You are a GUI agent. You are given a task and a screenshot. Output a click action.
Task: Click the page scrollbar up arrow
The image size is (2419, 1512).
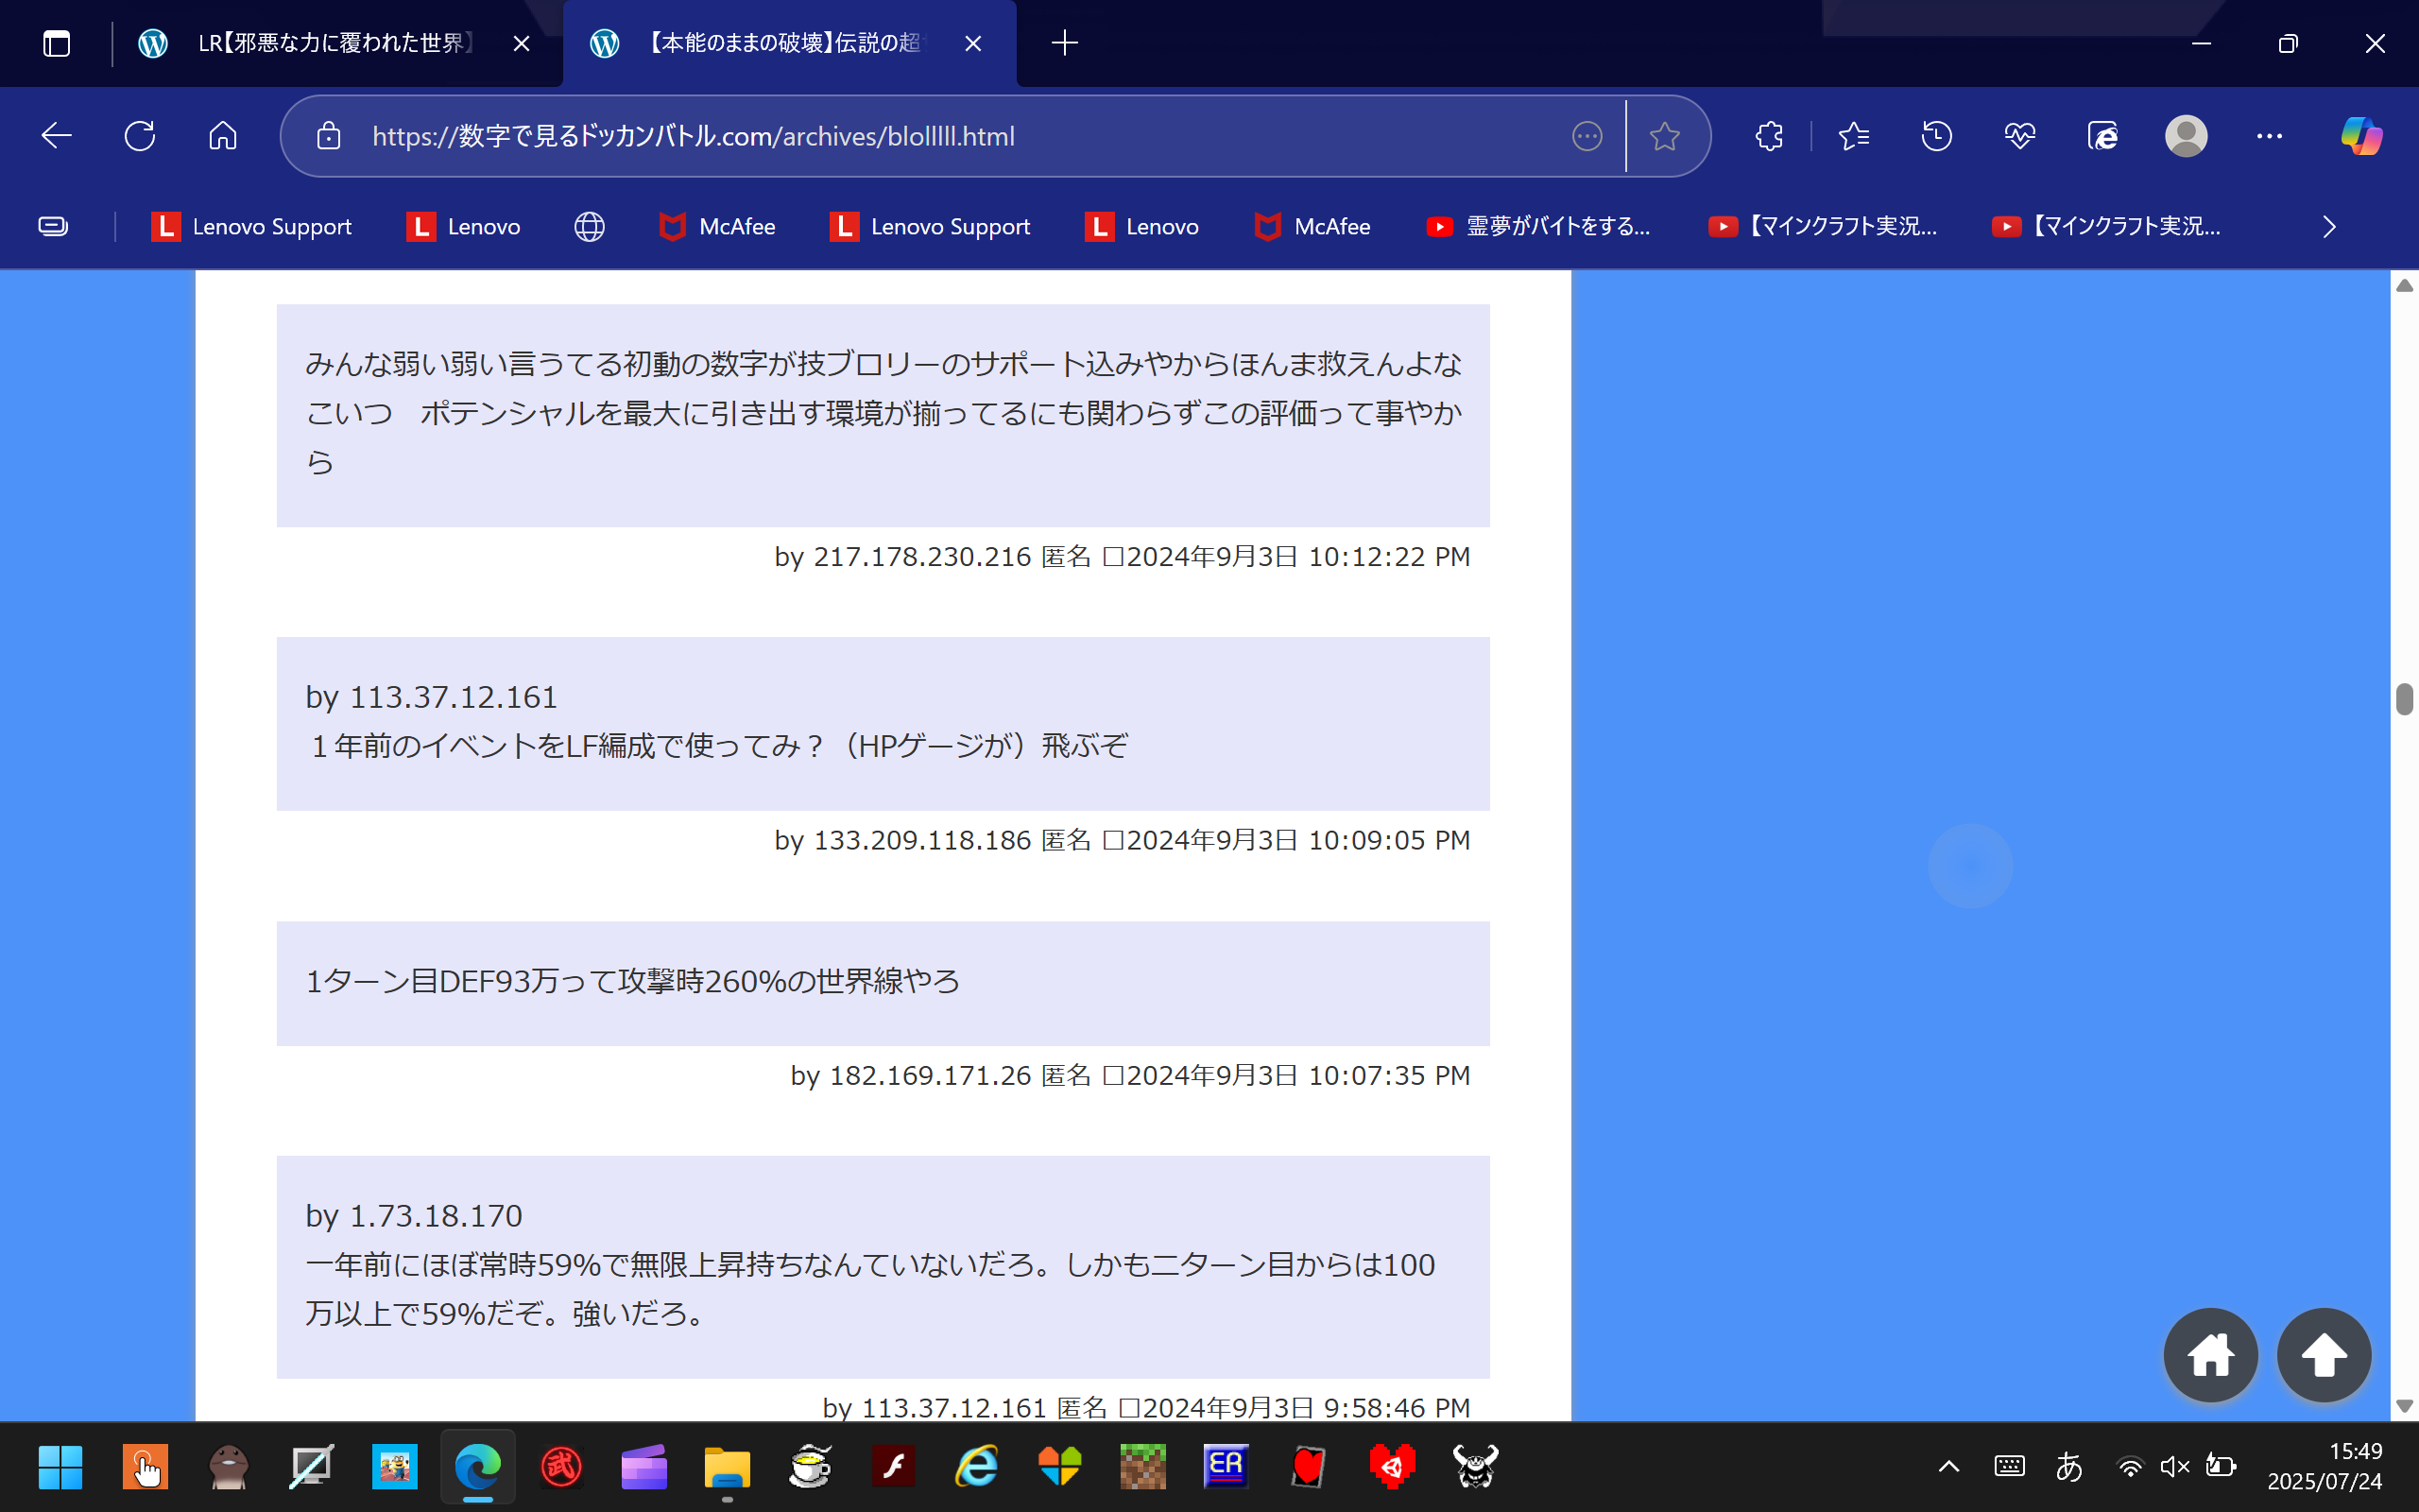point(2404,286)
